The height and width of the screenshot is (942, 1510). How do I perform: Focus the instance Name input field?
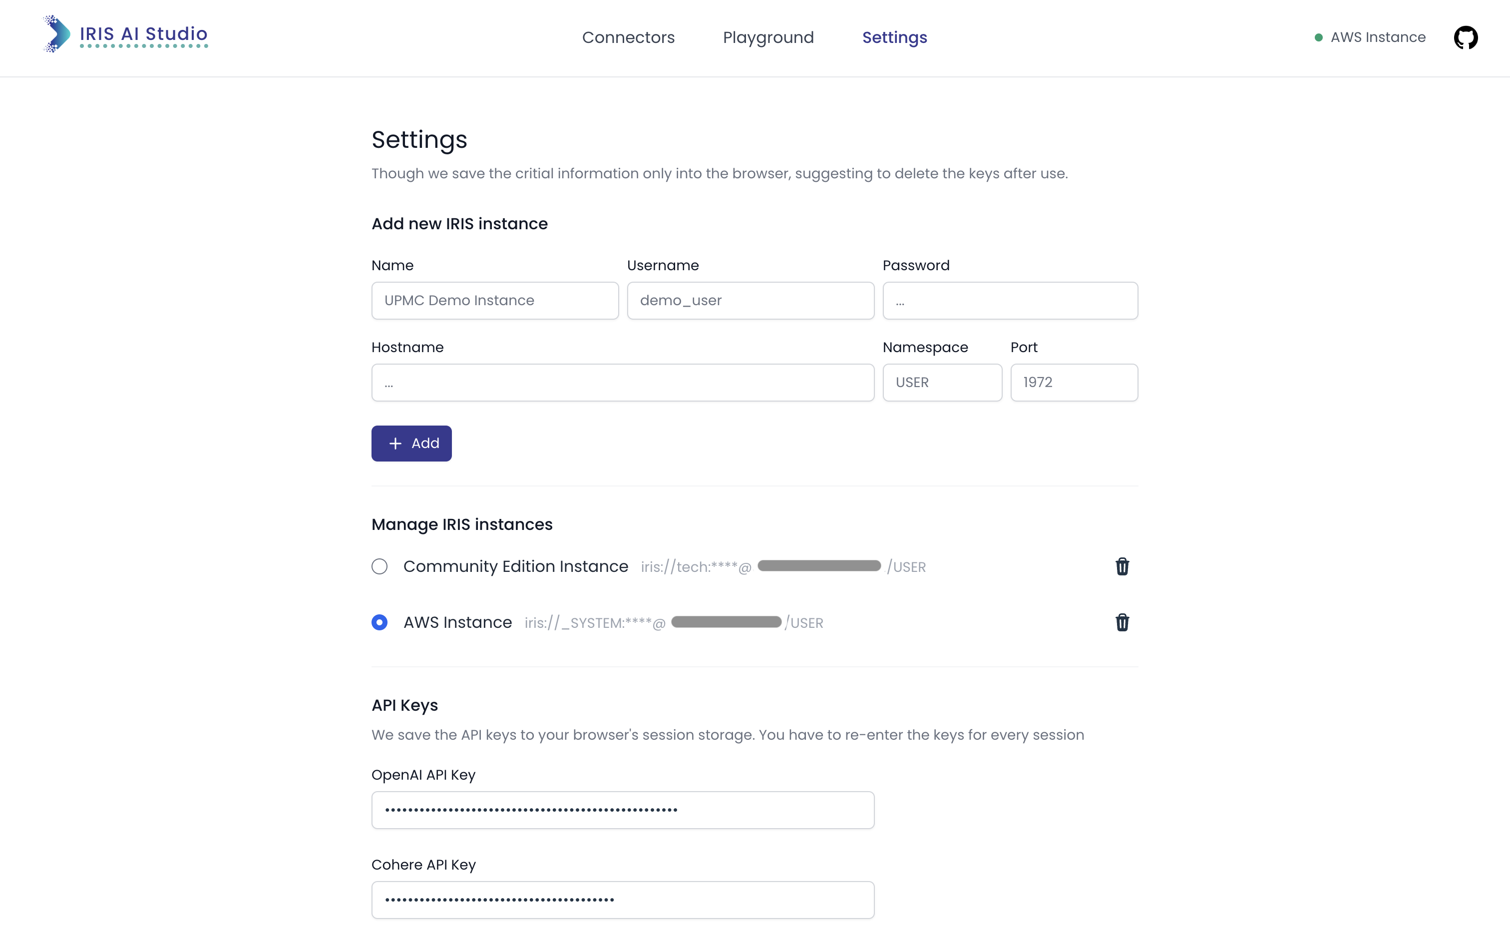click(x=494, y=301)
